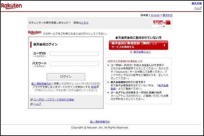
Task: Switch language to English
Action: point(155,15)
